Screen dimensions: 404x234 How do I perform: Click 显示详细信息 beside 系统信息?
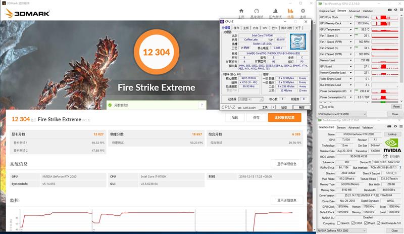[x=287, y=164]
